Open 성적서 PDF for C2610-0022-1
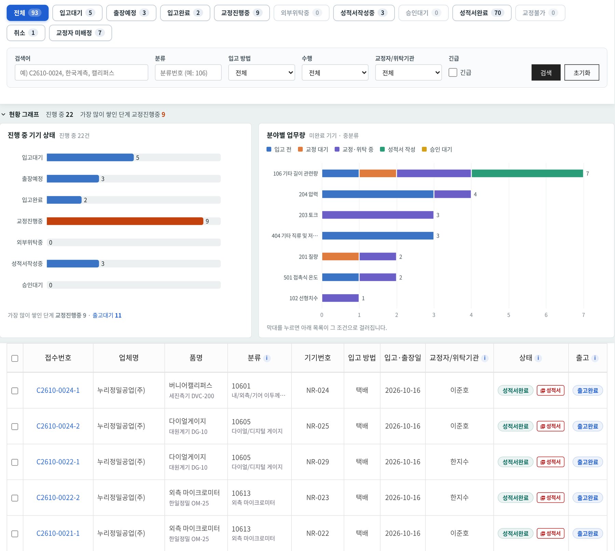Image resolution: width=615 pixels, height=551 pixels. pyautogui.click(x=550, y=462)
